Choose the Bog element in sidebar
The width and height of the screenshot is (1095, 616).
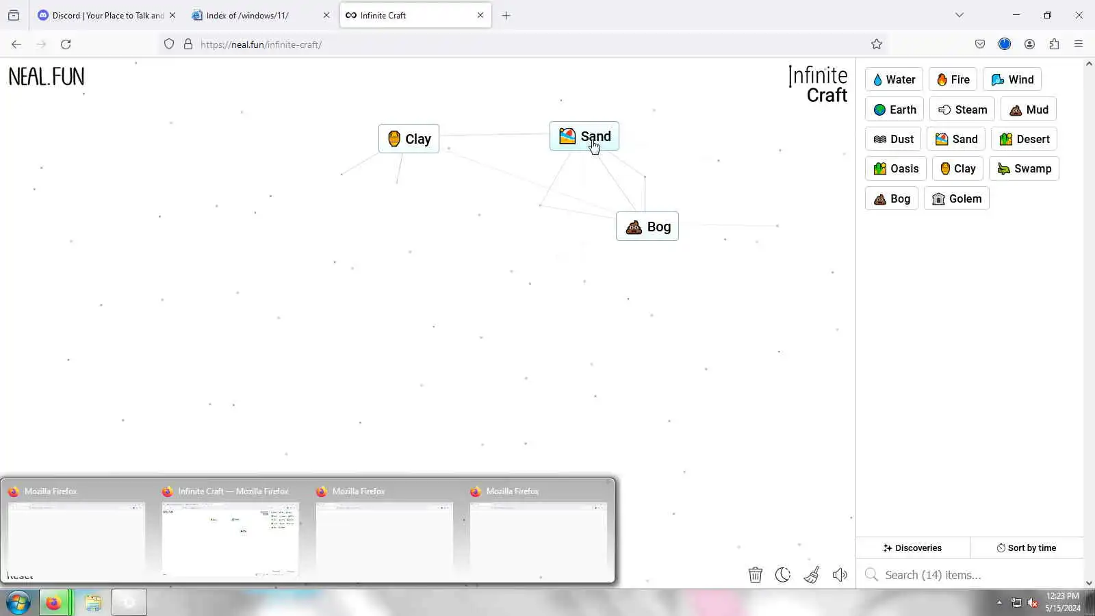click(x=891, y=198)
